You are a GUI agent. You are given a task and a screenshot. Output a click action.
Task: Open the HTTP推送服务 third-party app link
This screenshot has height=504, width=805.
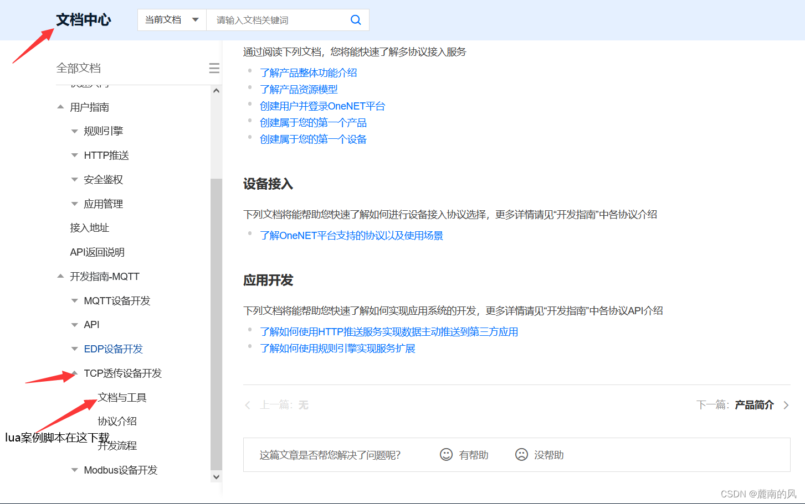[x=389, y=332]
